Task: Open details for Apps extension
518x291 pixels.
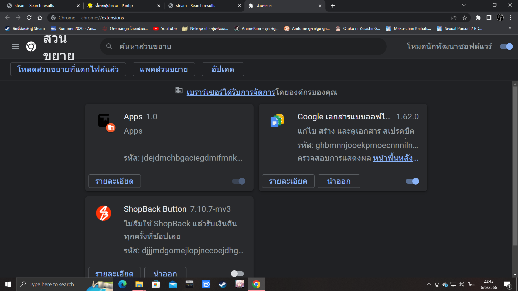Action: click(114, 181)
